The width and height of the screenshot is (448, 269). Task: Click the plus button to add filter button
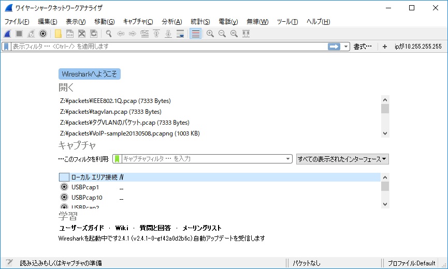[385, 47]
